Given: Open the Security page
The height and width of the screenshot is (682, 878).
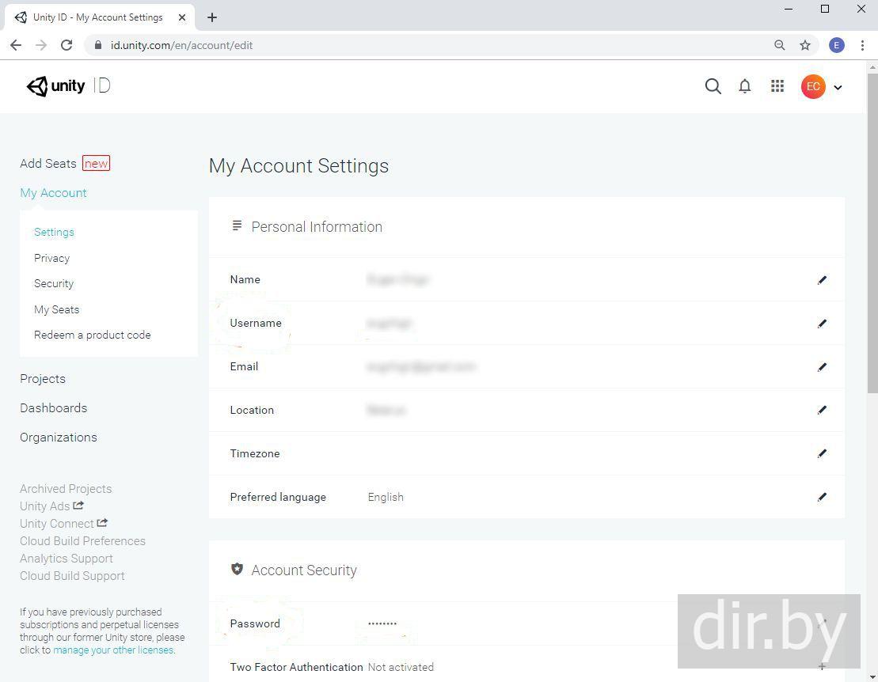Looking at the screenshot, I should [x=54, y=284].
